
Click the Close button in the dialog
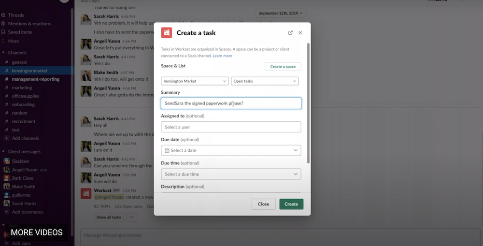(263, 204)
